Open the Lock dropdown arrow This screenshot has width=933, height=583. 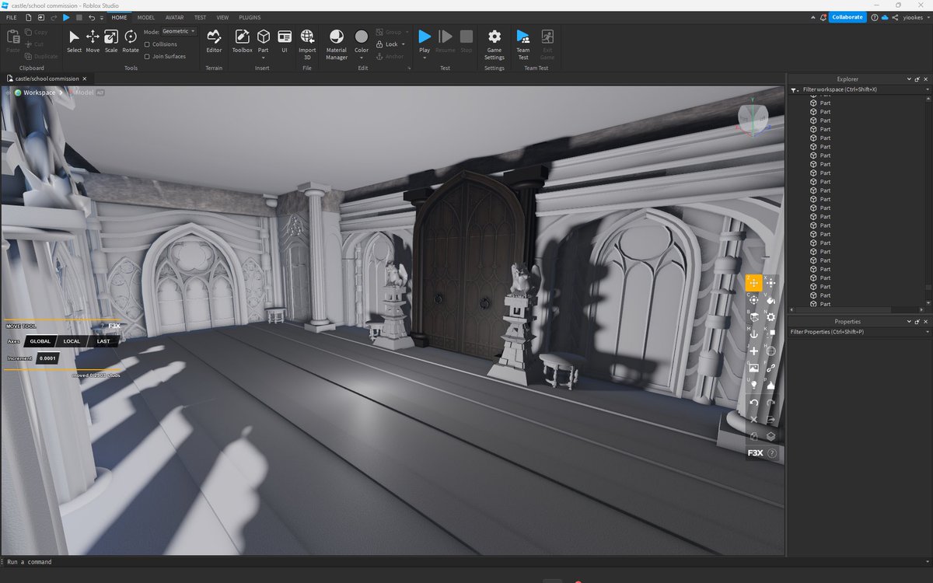coord(404,44)
